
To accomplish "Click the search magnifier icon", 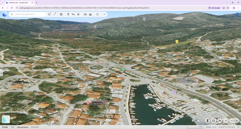I will pos(12,14).
